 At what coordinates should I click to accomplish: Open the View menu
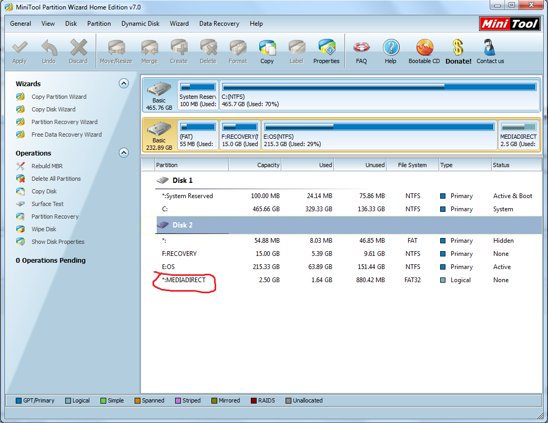pyautogui.click(x=48, y=24)
